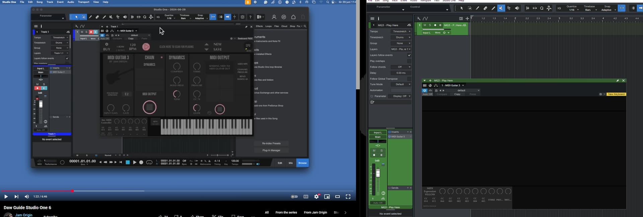Add an insert with plus next to Inserts
643x217 pixels.
tap(411, 132)
